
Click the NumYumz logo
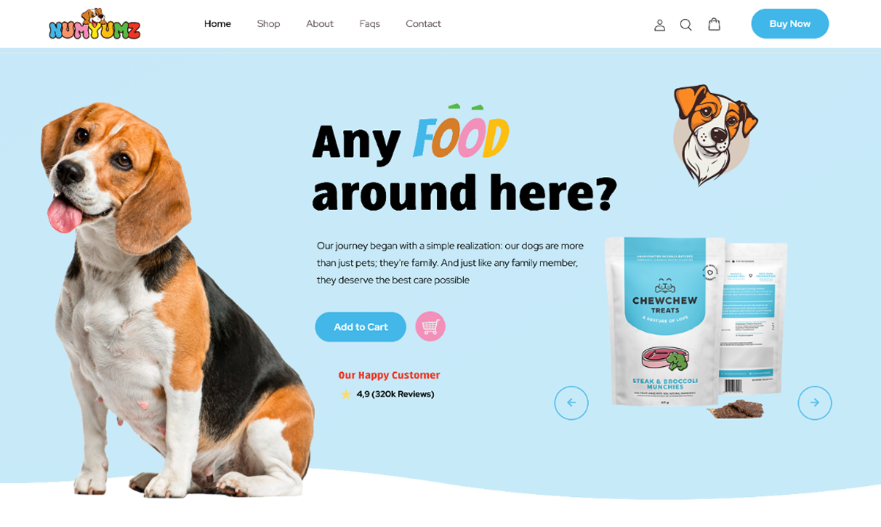(x=95, y=24)
